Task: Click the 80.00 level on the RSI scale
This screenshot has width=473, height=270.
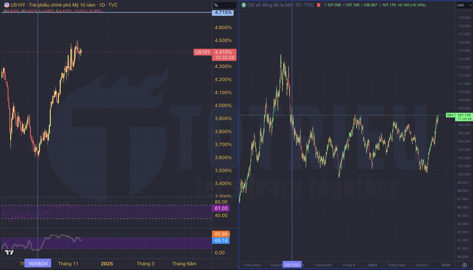Action: (x=221, y=202)
